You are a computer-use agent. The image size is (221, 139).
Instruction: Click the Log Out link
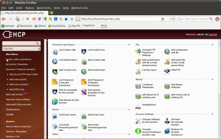click(x=213, y=35)
